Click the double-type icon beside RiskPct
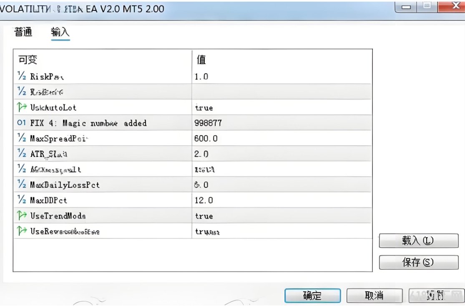 point(22,76)
